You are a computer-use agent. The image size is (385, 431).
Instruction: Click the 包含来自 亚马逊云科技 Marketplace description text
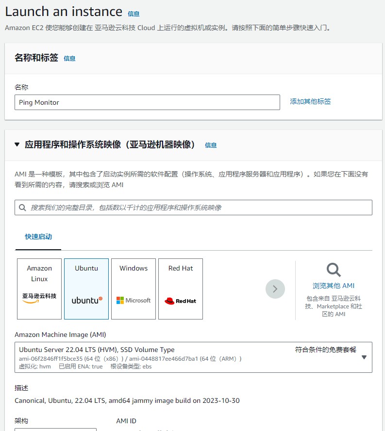pos(334,306)
